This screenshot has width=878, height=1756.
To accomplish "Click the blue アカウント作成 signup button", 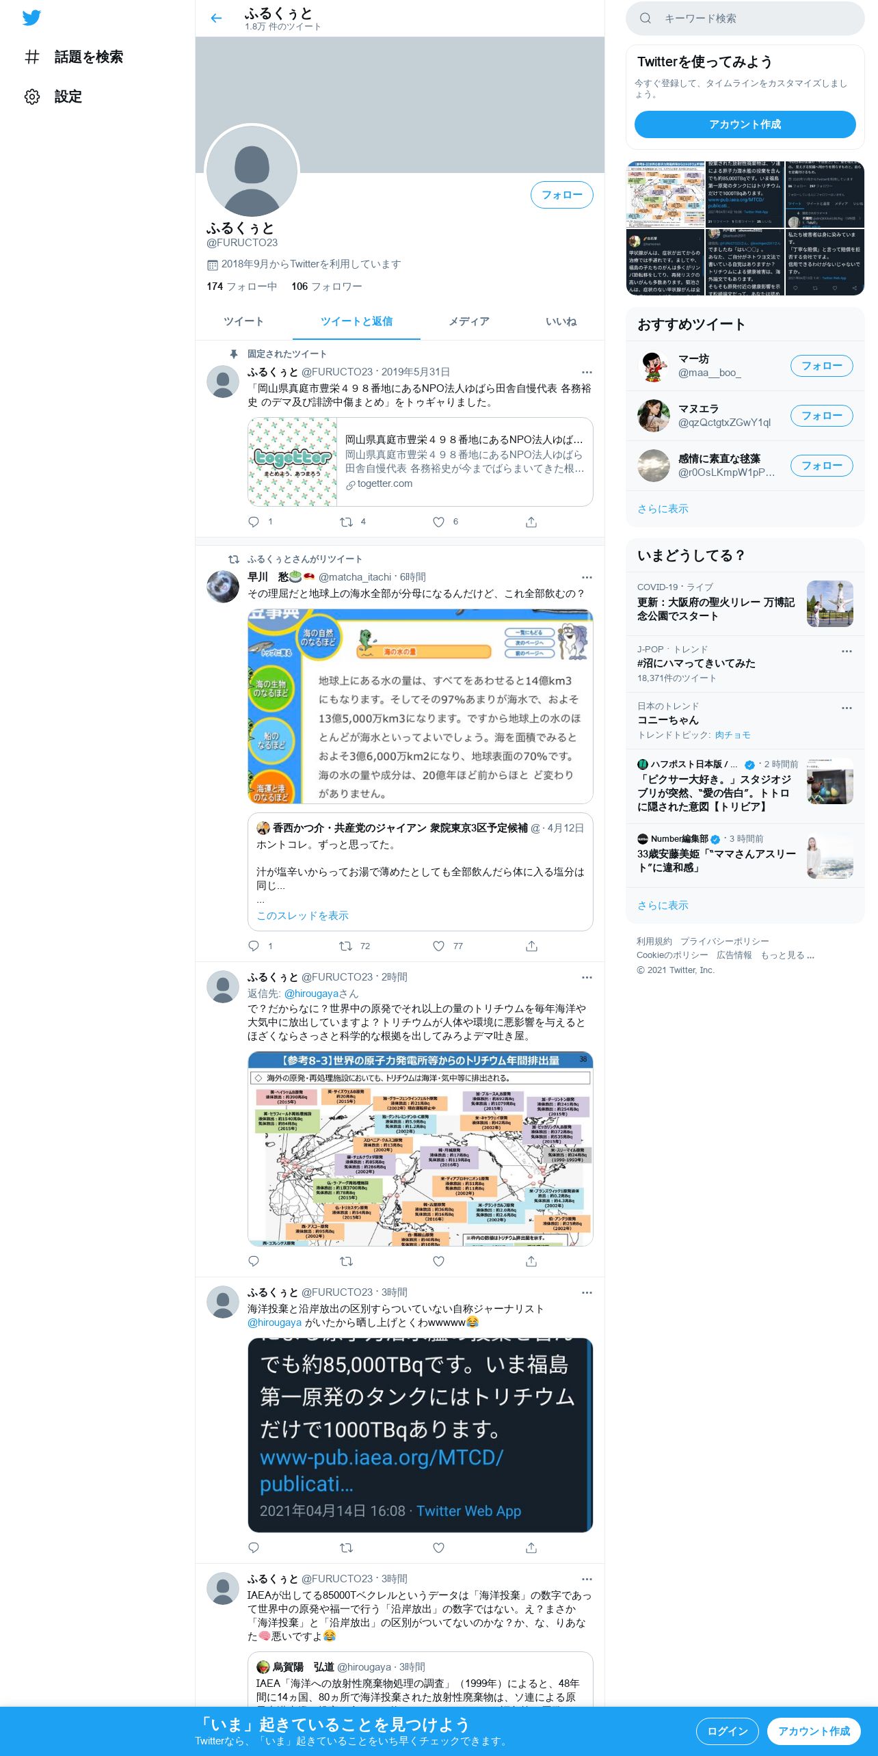I will [x=745, y=124].
